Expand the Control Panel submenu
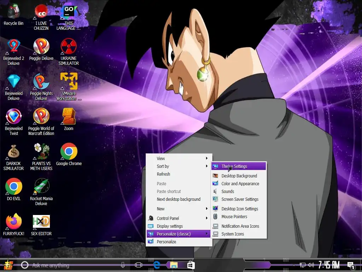362x272 pixels. [x=179, y=218]
